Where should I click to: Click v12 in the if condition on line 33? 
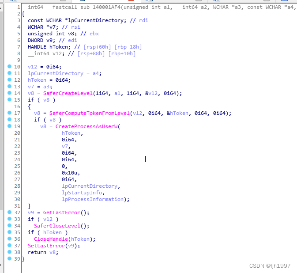click(x=48, y=219)
